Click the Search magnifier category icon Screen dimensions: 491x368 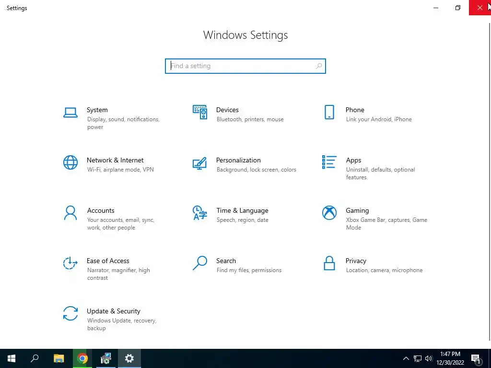point(200,263)
